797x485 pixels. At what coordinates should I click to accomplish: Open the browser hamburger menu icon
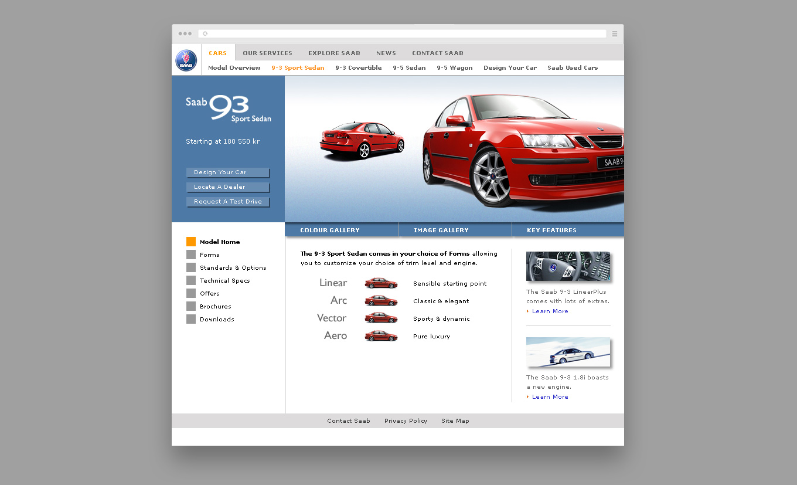[x=614, y=34]
